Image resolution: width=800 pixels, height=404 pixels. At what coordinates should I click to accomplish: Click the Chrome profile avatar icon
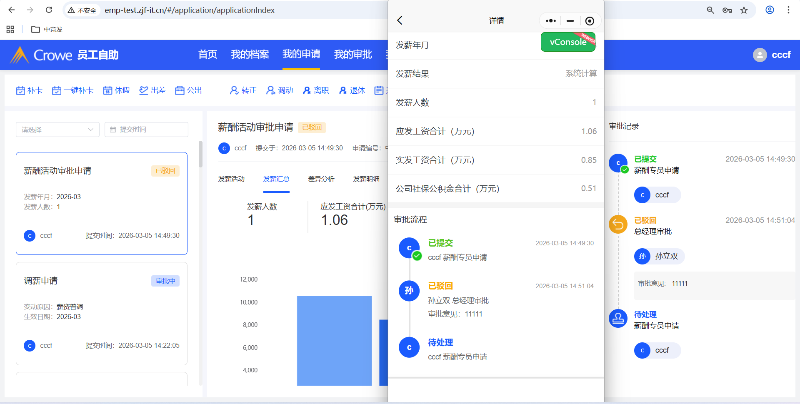point(770,10)
